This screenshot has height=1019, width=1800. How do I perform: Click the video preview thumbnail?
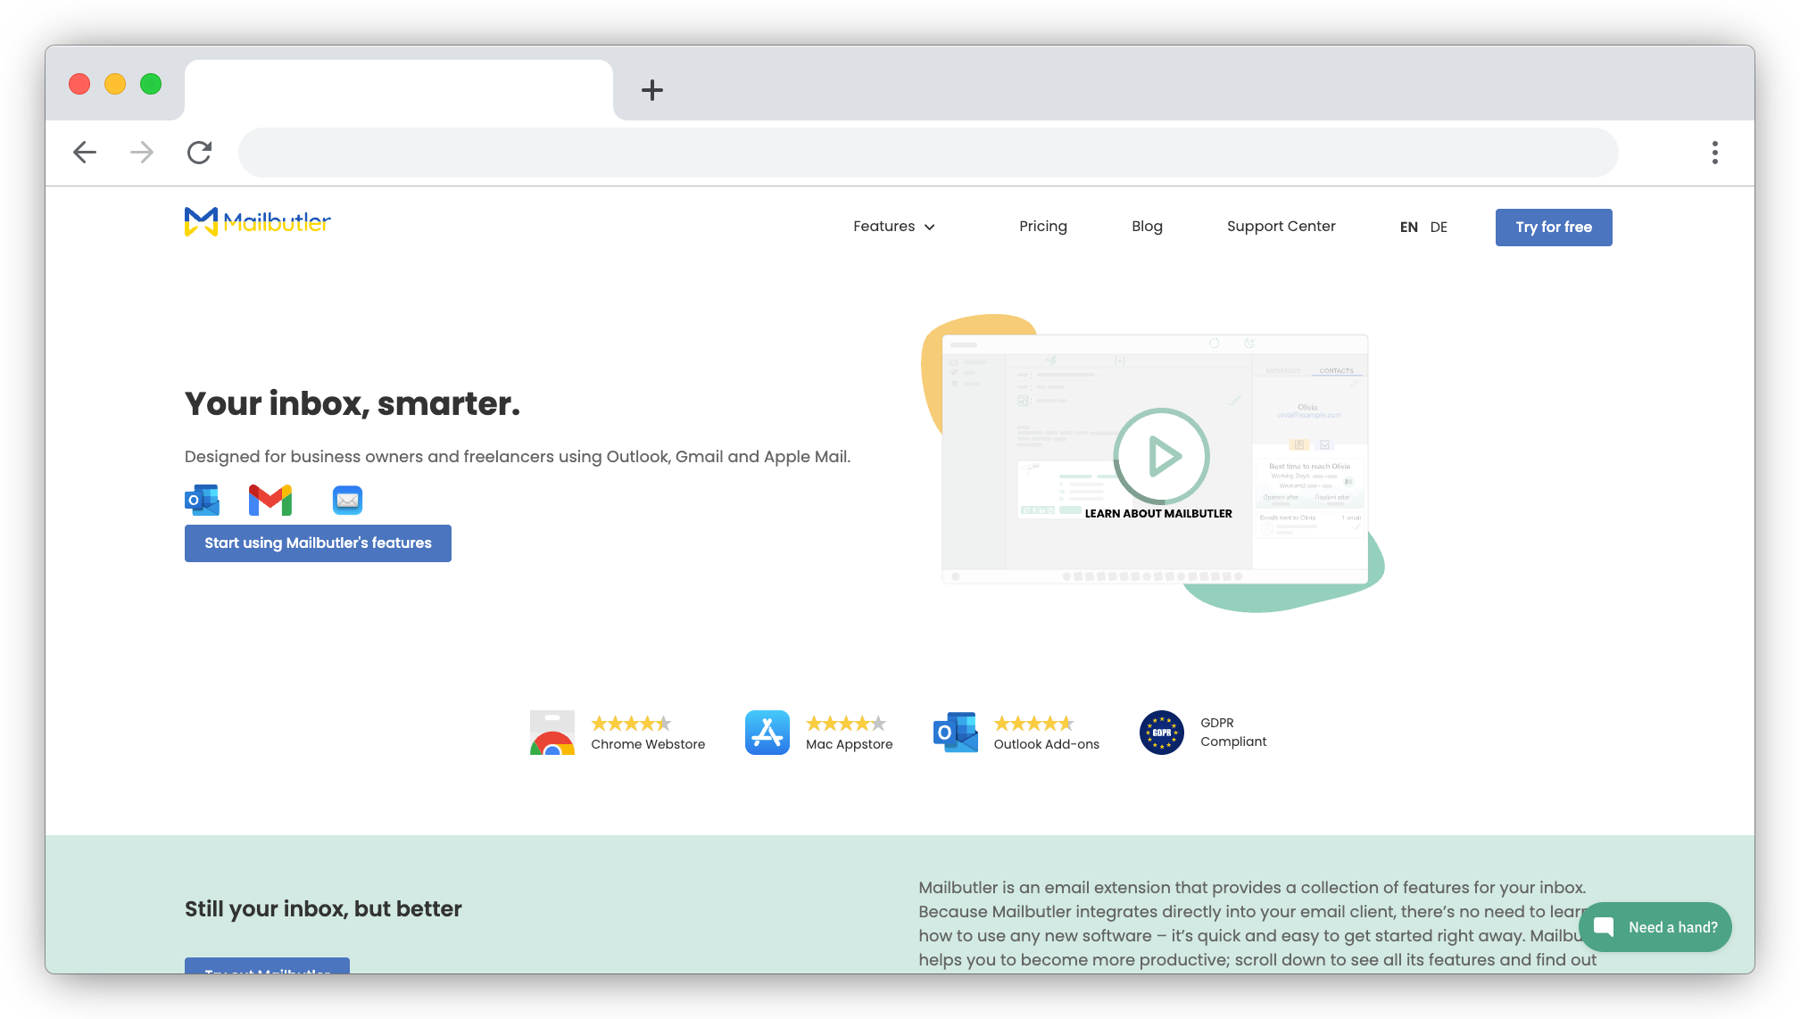click(x=1155, y=460)
